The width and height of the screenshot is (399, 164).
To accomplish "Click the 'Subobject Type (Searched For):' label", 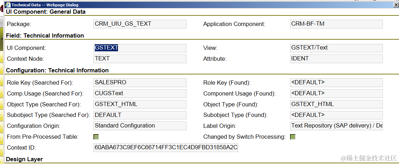I will [x=48, y=115].
